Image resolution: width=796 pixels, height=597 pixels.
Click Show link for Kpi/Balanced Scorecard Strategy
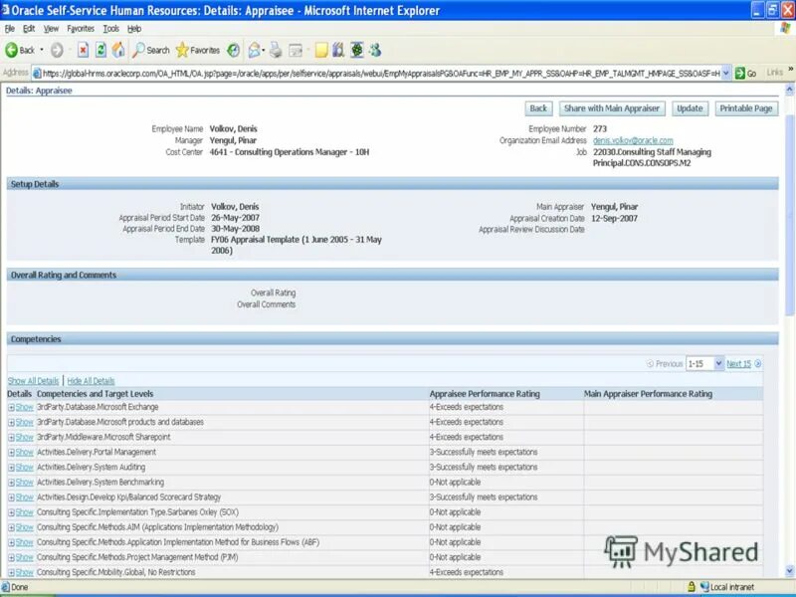pyautogui.click(x=24, y=497)
